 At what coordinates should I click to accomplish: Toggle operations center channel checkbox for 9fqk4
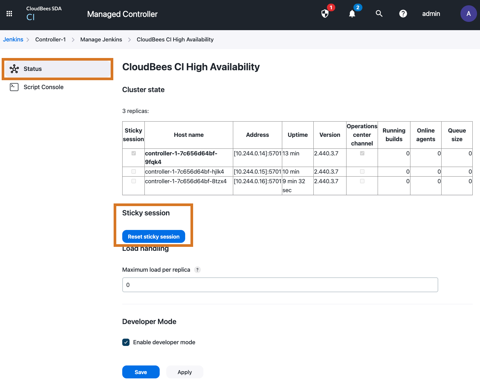tap(362, 153)
